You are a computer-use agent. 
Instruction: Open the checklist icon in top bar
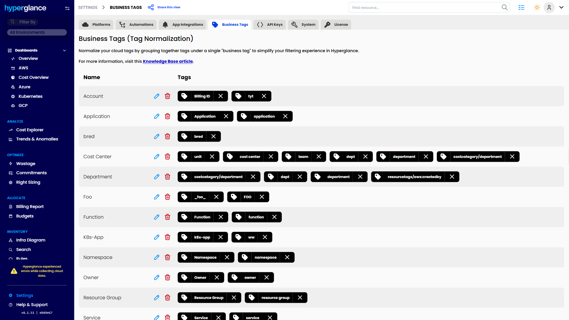pos(521,7)
